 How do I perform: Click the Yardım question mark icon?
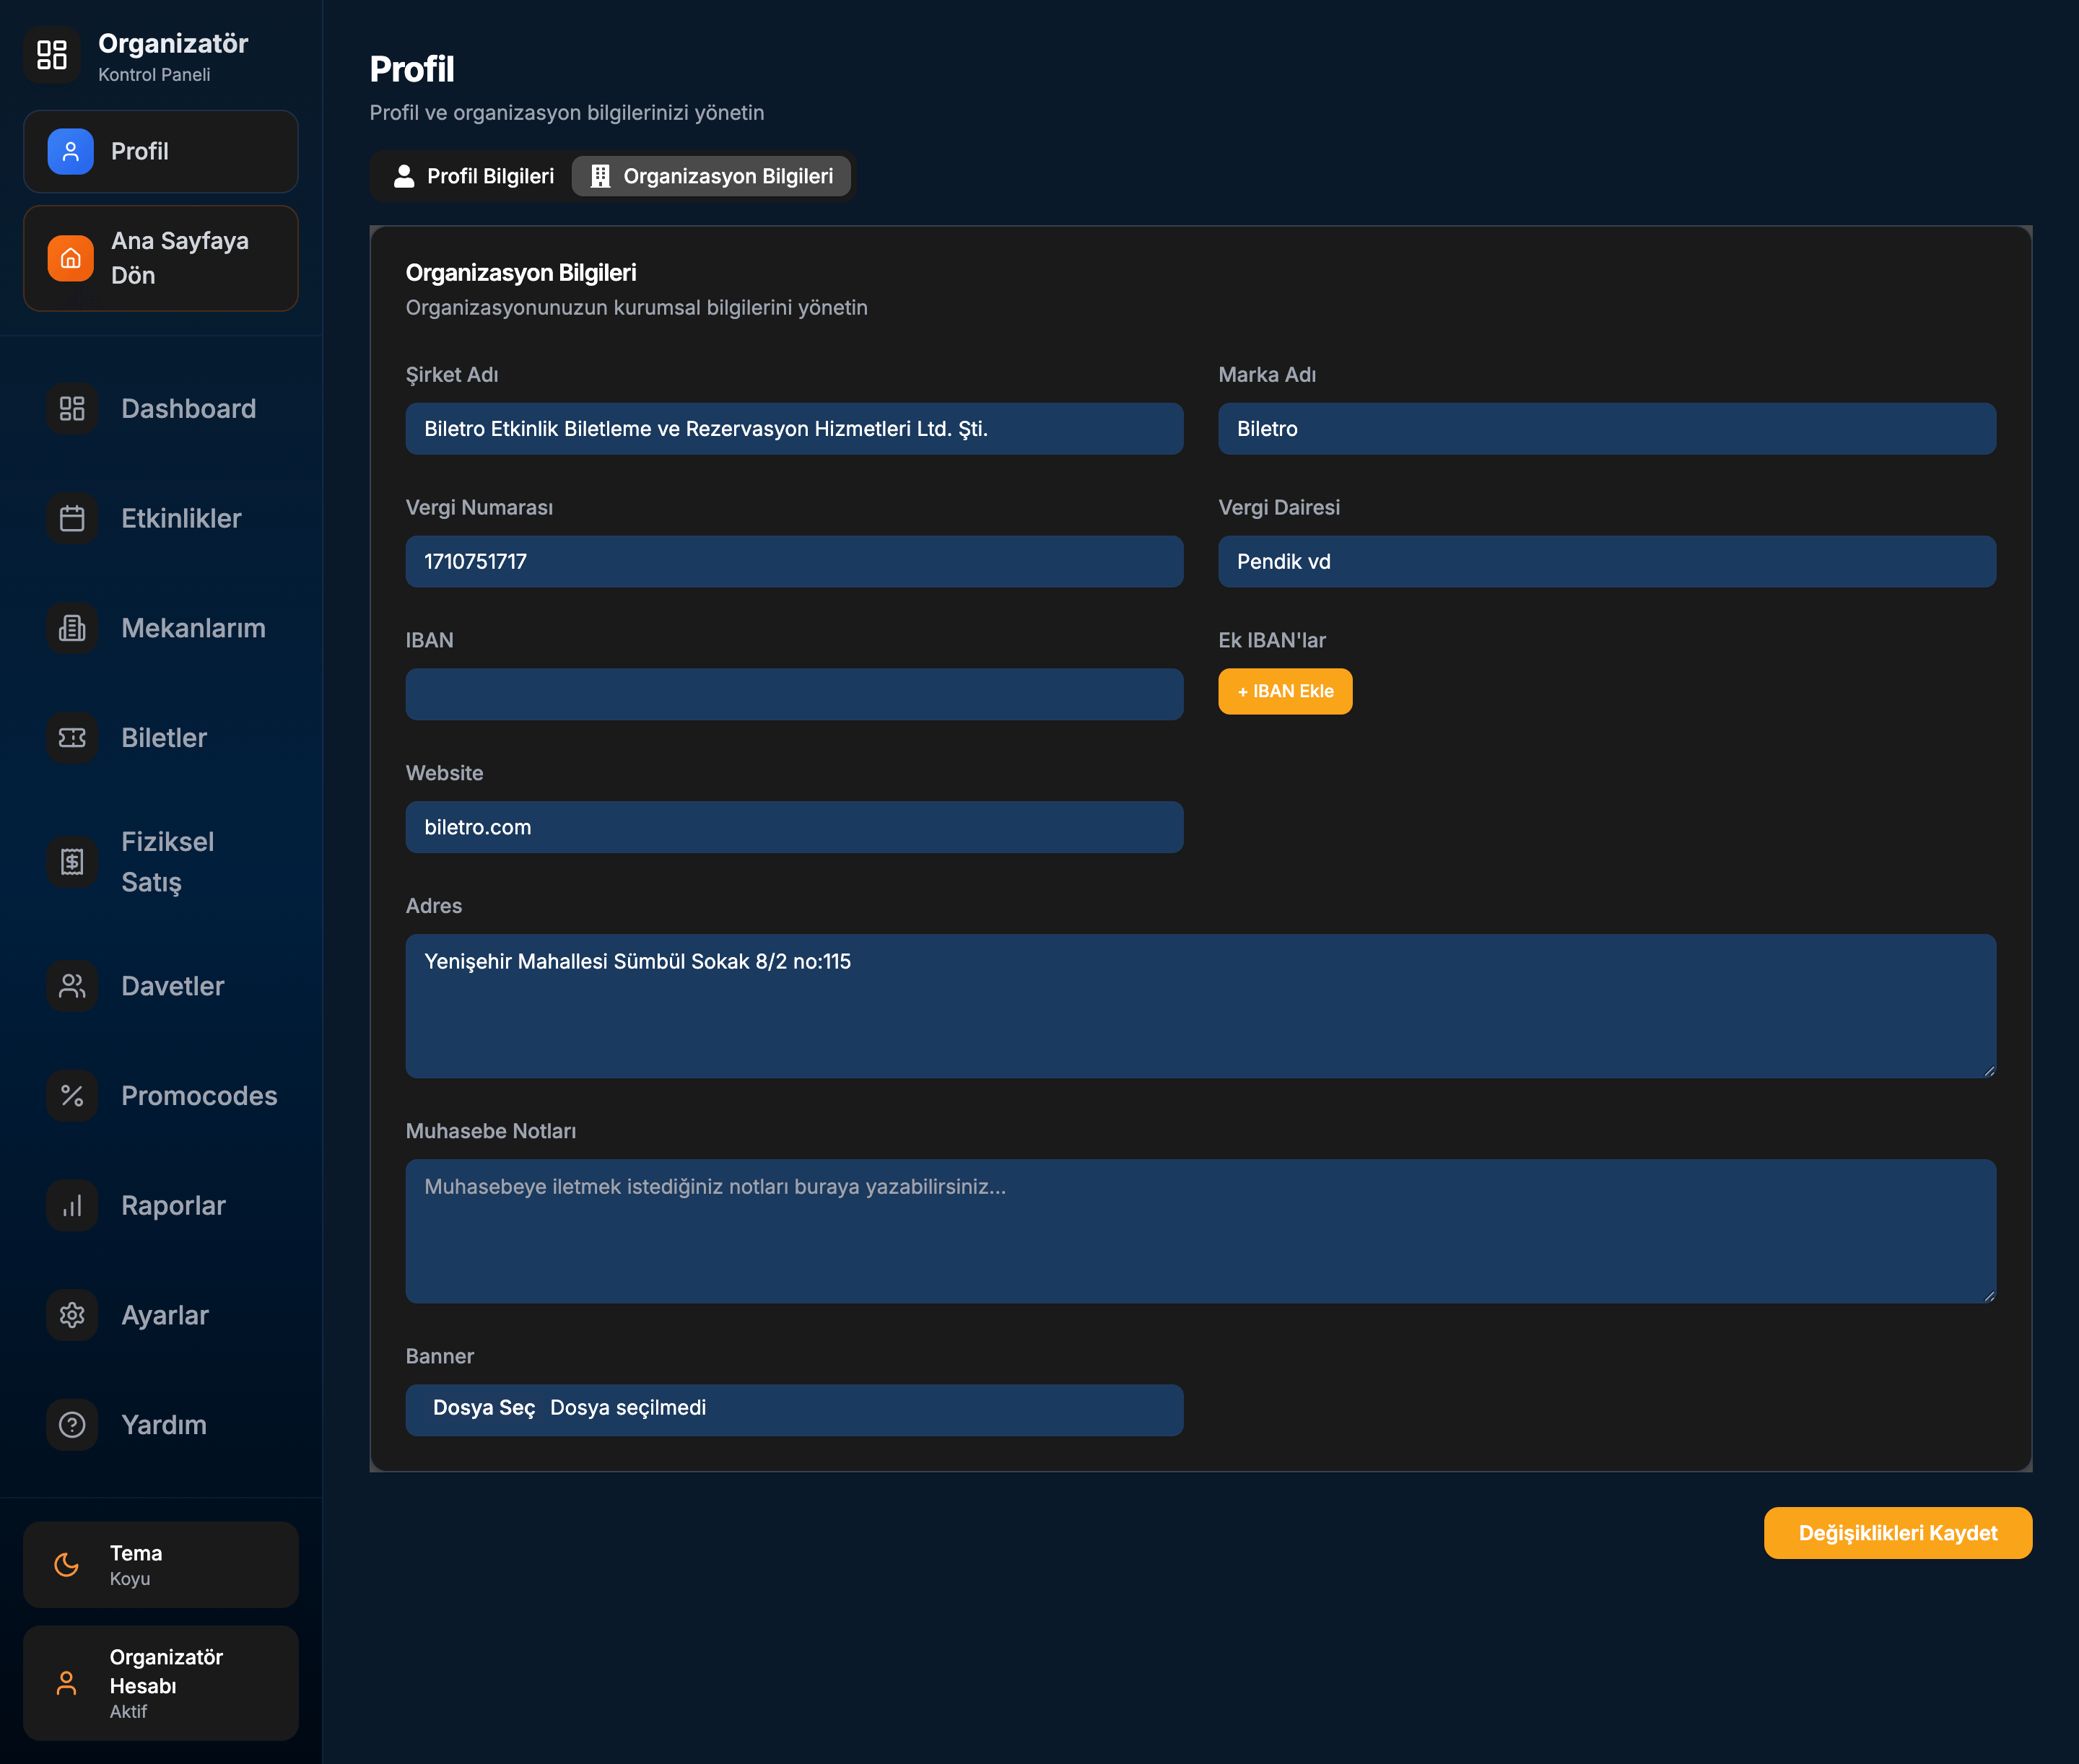(72, 1425)
